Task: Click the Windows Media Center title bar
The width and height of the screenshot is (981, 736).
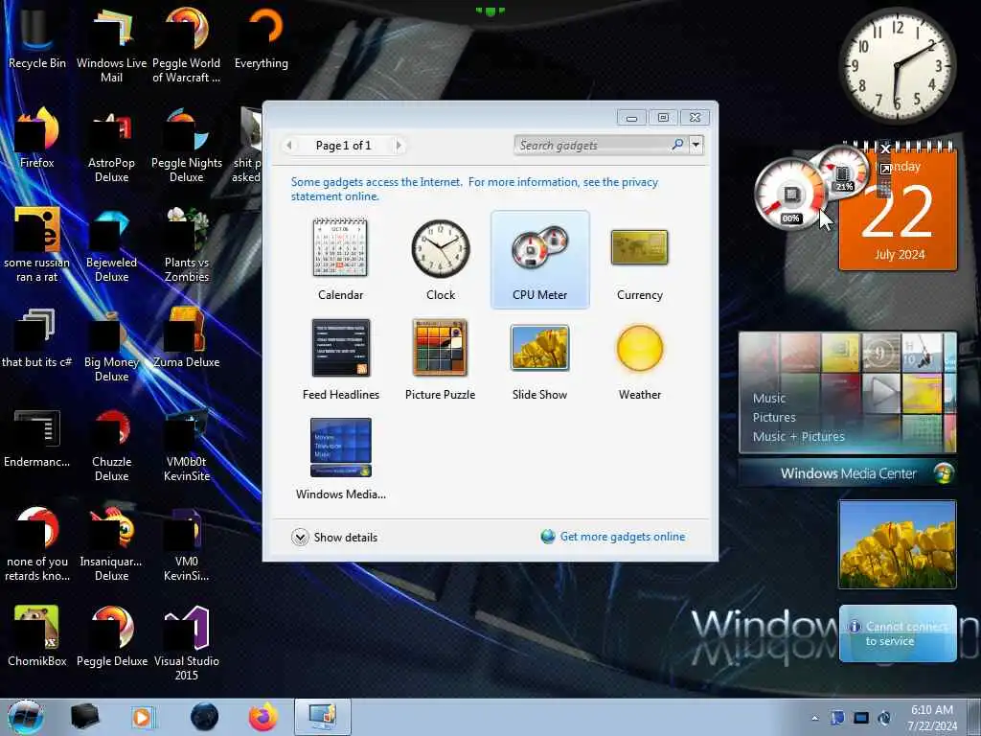Action: [848, 473]
